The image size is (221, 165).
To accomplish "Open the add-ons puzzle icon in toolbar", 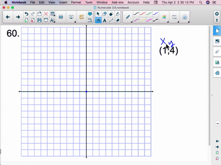I will tap(90, 14).
